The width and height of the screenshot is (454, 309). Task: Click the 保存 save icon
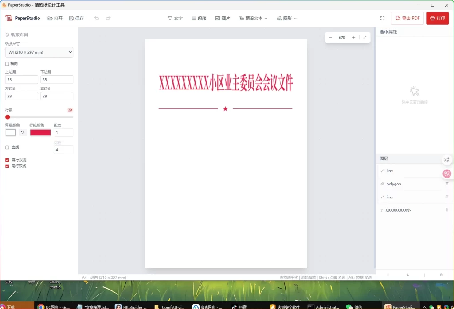(x=78, y=18)
